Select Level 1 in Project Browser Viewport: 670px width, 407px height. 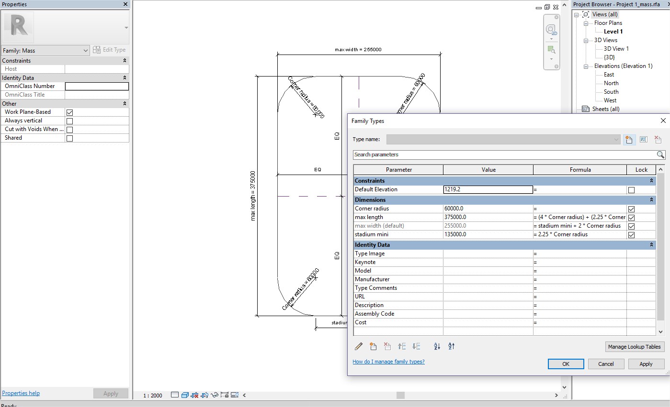[613, 32]
